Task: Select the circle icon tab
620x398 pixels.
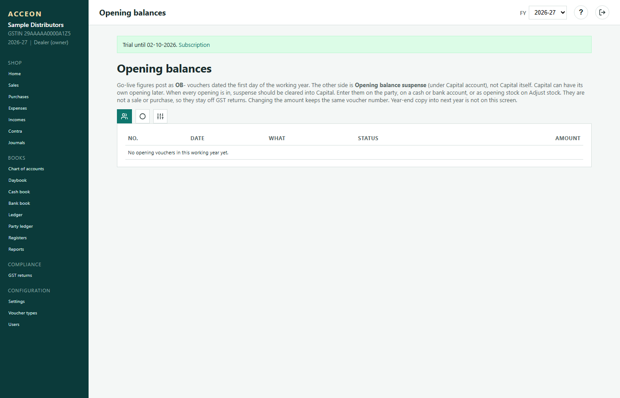Action: pyautogui.click(x=143, y=116)
